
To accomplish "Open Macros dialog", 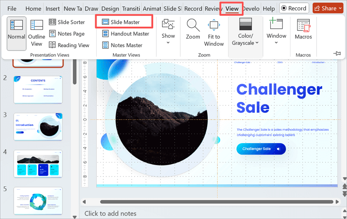I will pyautogui.click(x=303, y=29).
